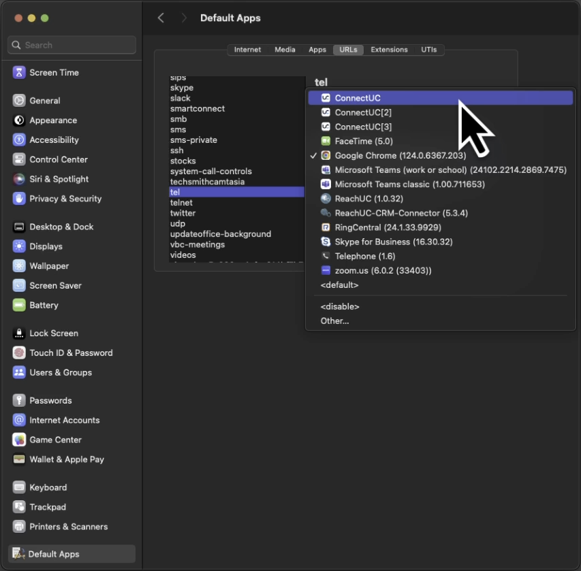Switch to the Media tab
The image size is (581, 571).
click(285, 50)
